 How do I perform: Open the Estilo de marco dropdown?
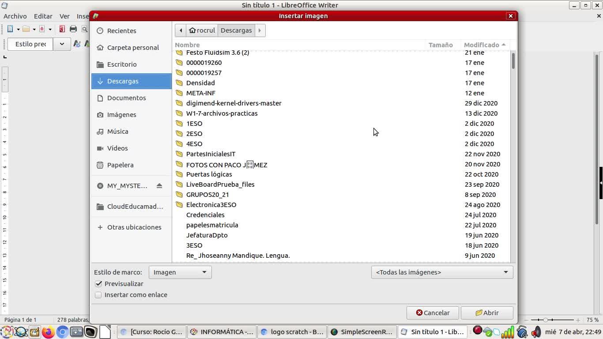tap(180, 272)
